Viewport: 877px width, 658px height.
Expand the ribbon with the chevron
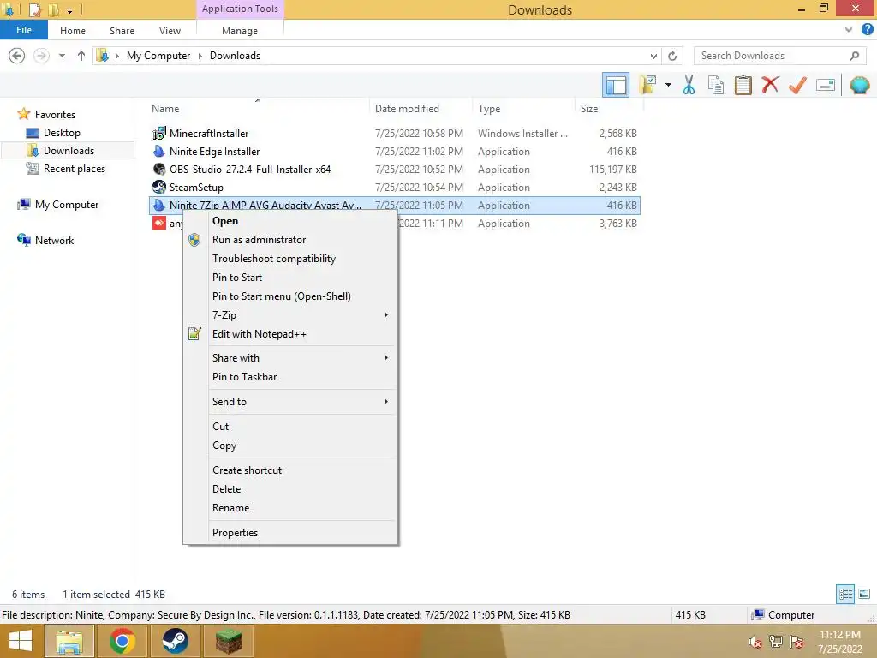click(x=849, y=30)
